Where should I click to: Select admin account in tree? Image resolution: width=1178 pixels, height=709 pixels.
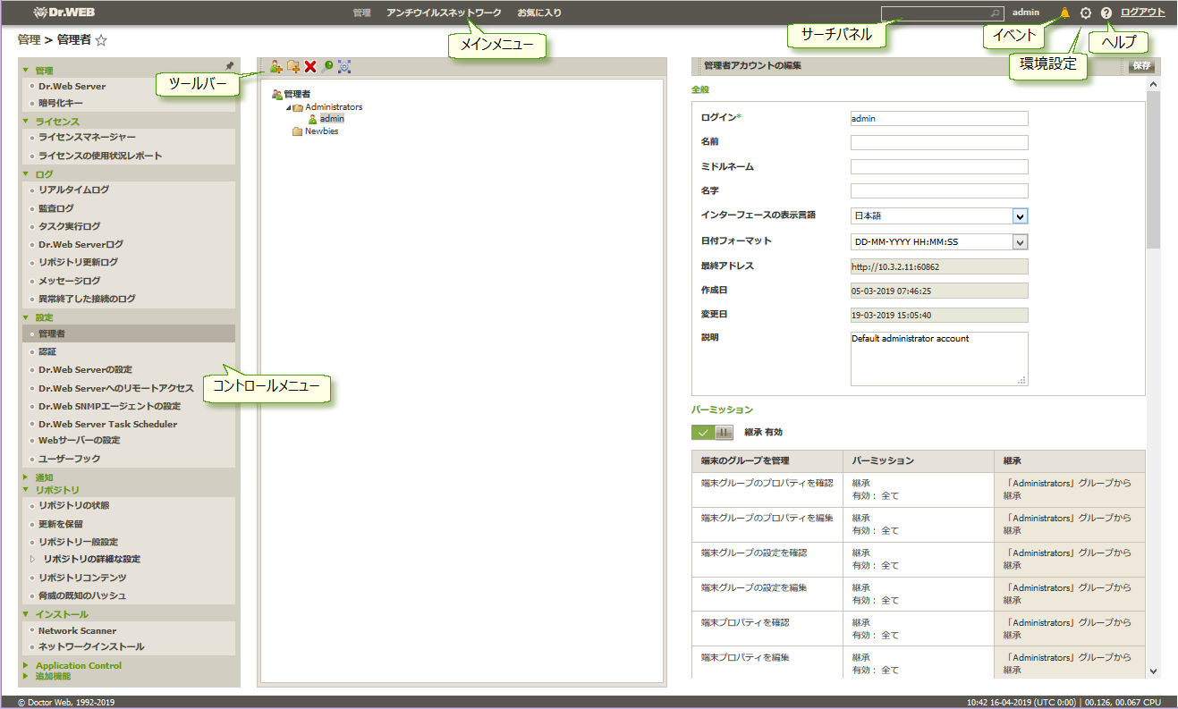(x=332, y=119)
